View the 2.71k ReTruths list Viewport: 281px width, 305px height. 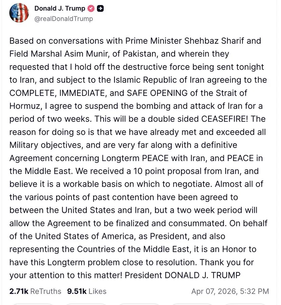pos(35,291)
